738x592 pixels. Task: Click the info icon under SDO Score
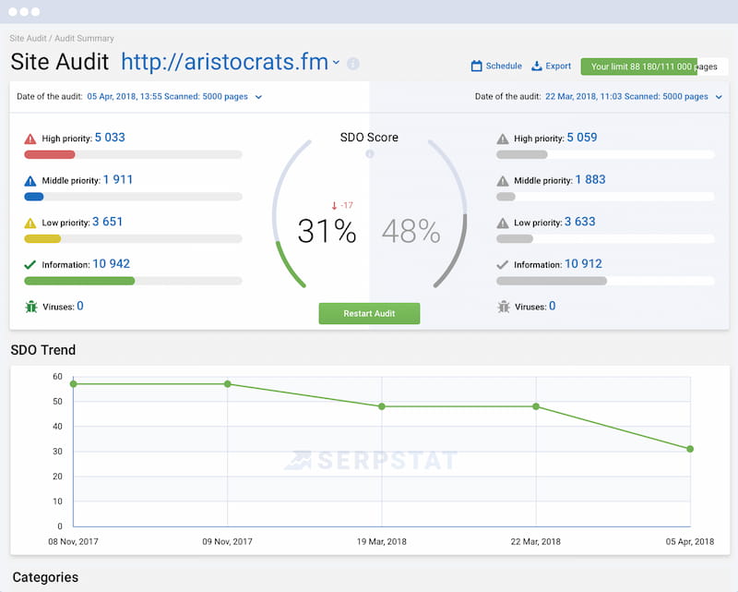pyautogui.click(x=370, y=153)
